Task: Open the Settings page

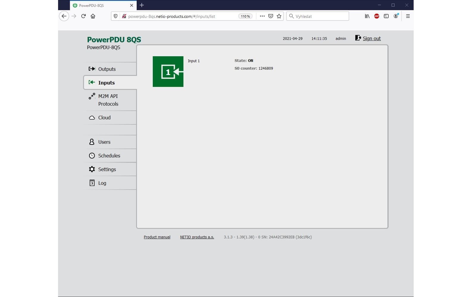Action: (x=110, y=169)
